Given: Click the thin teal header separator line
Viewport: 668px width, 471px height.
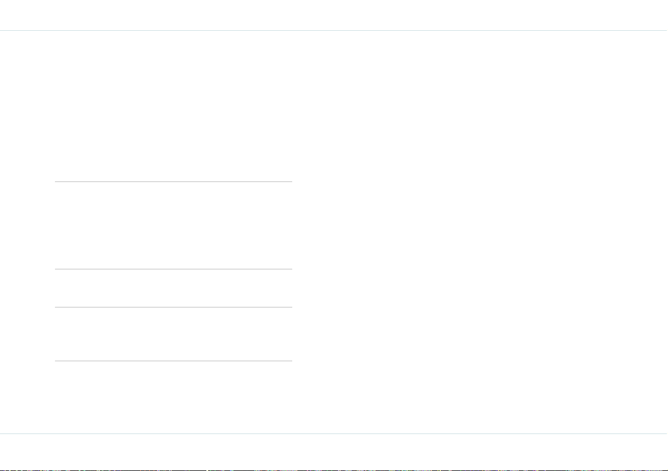Looking at the screenshot, I should (334, 31).
